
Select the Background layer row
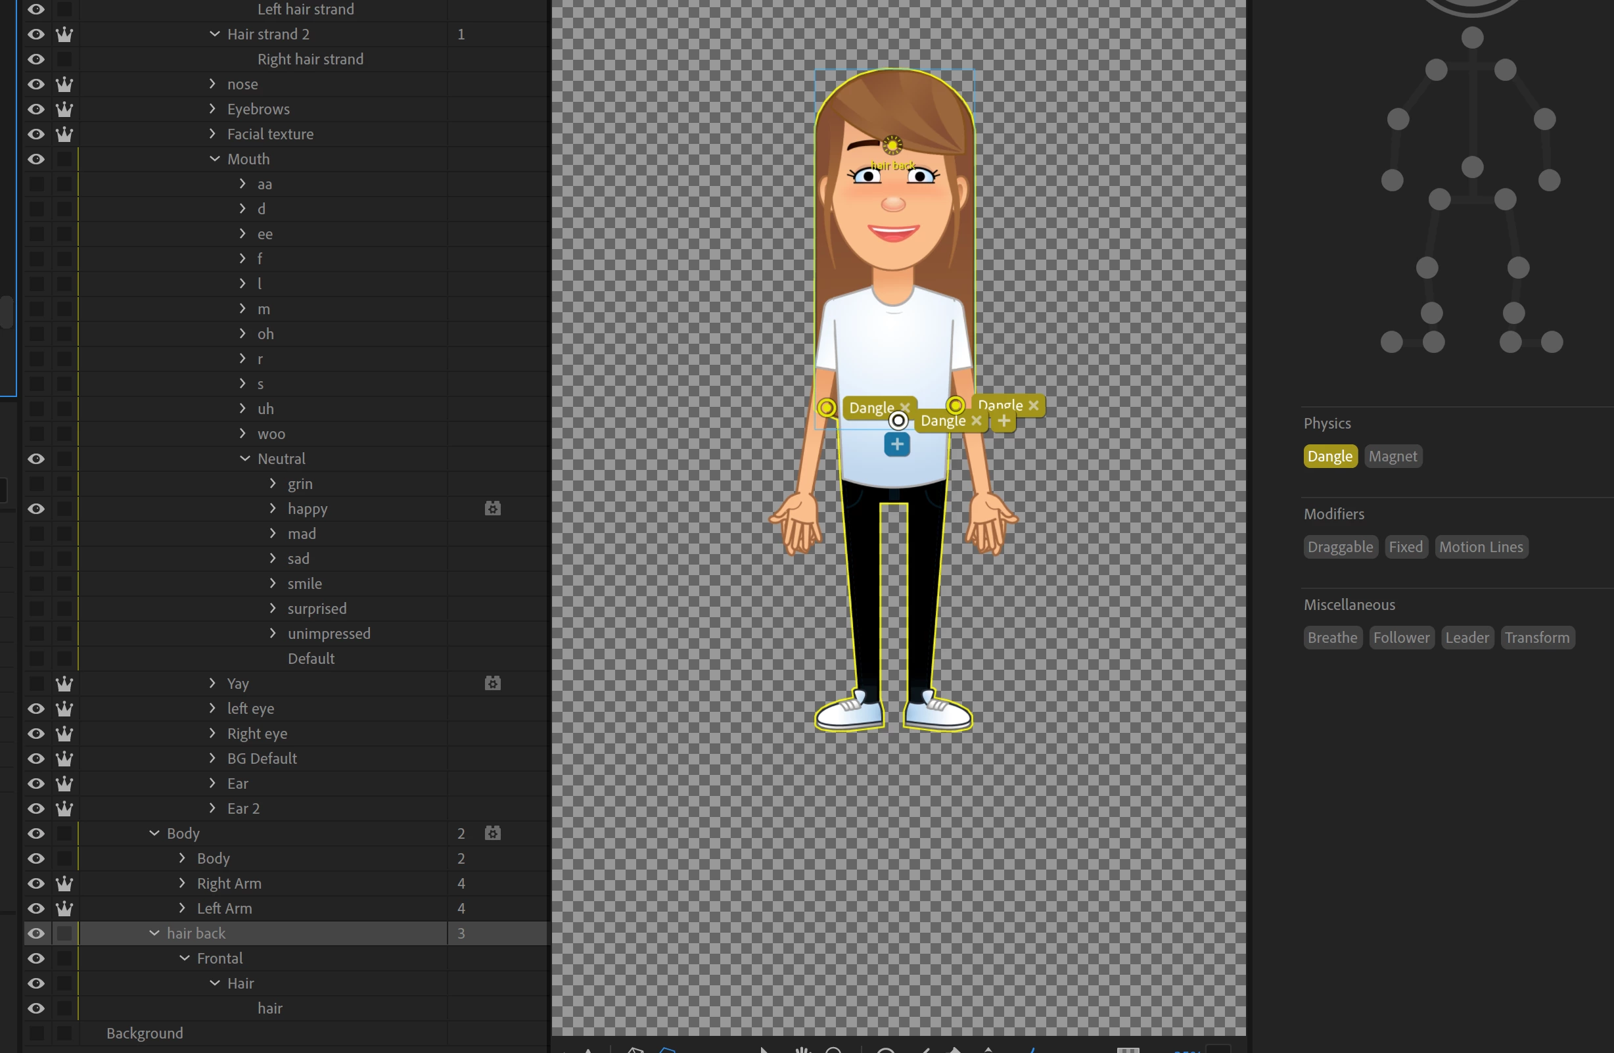[x=145, y=1033]
